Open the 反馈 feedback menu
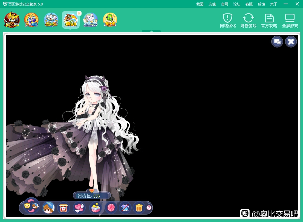 tap(261, 4)
